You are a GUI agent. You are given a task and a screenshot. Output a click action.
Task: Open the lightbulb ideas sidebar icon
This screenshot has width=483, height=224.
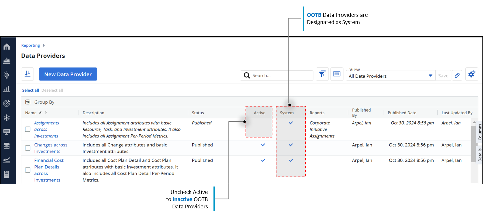(7, 75)
